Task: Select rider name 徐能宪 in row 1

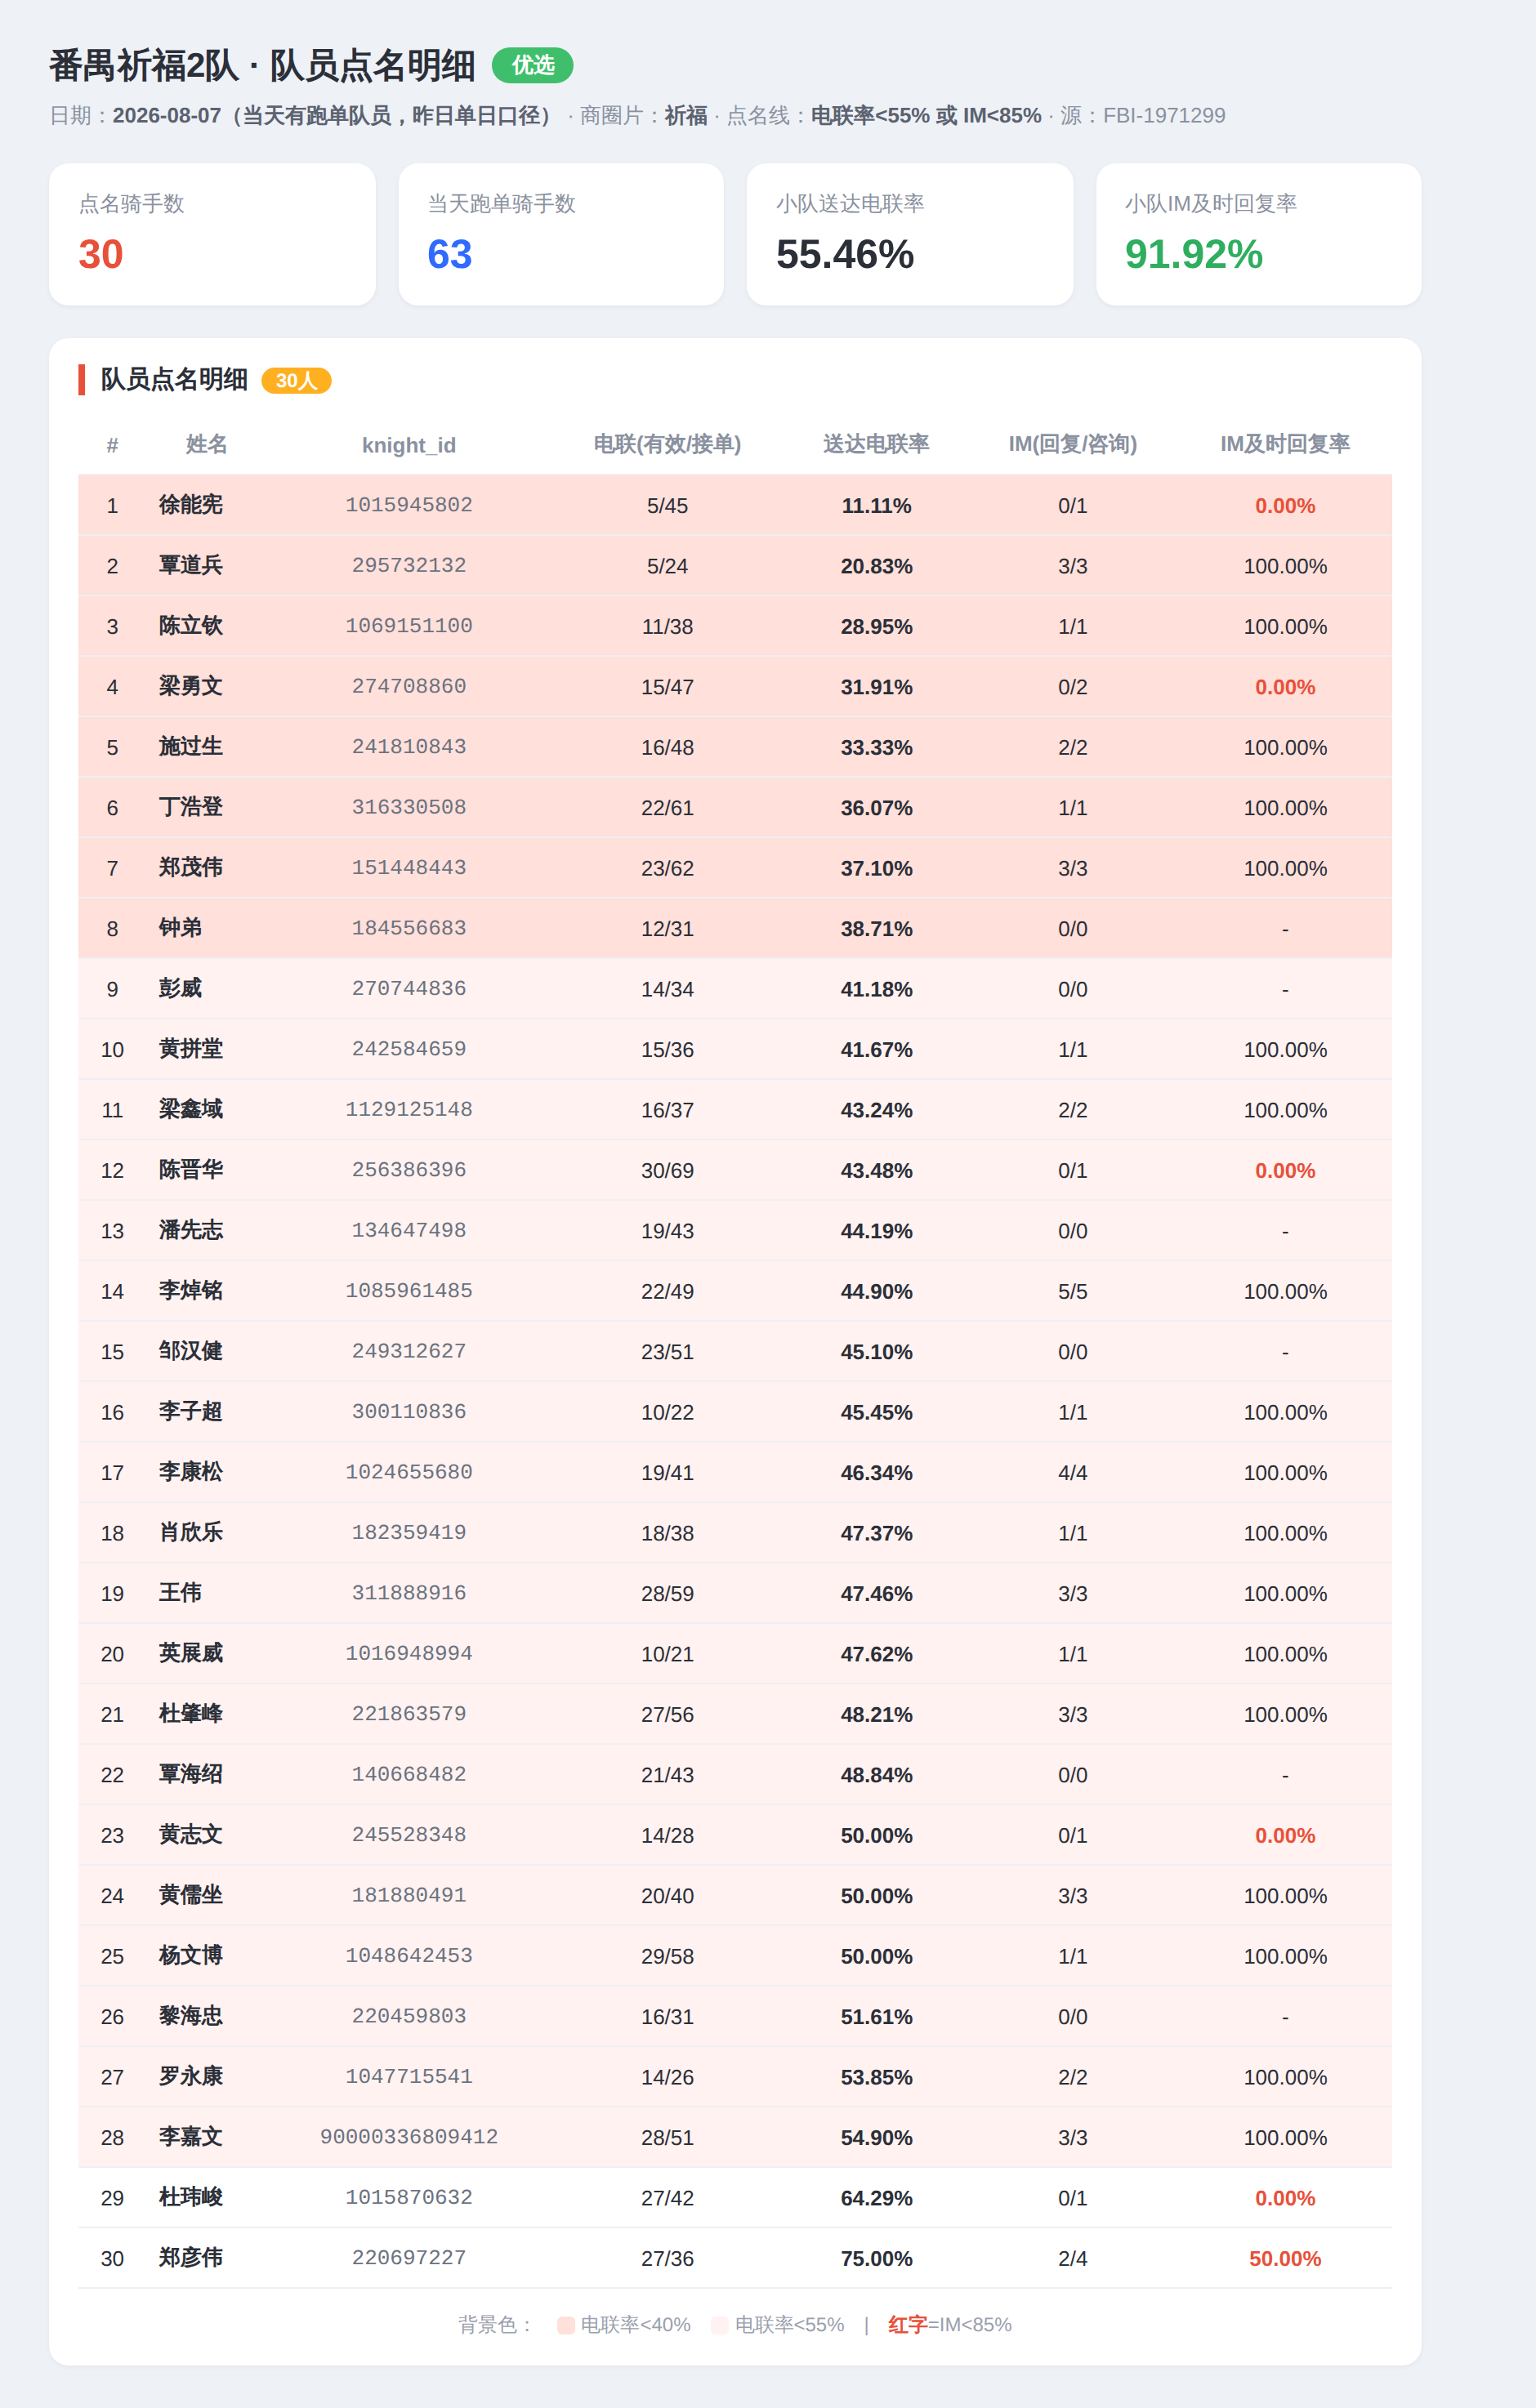Action: click(190, 505)
